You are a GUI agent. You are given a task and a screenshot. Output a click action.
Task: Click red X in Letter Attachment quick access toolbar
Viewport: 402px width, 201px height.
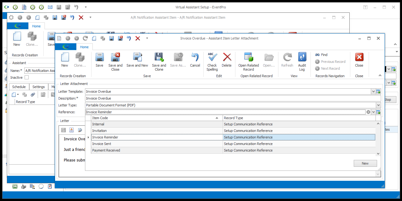(138, 38)
